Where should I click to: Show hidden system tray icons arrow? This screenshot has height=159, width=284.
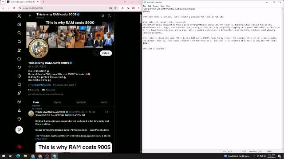(254, 156)
